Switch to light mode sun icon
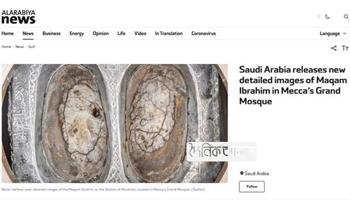The height and width of the screenshot is (210, 350). (319, 16)
